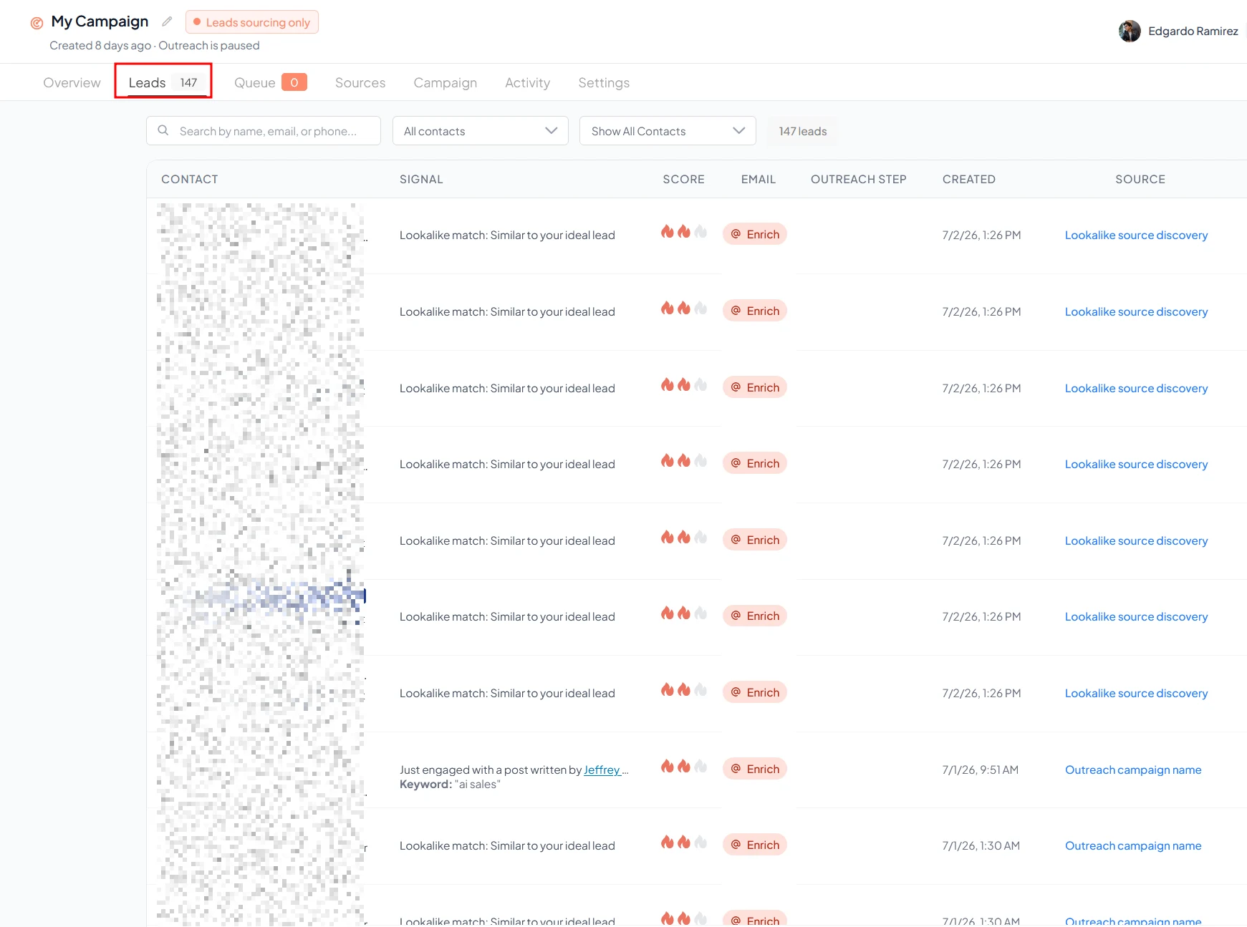Click the CREATED column header

point(968,179)
